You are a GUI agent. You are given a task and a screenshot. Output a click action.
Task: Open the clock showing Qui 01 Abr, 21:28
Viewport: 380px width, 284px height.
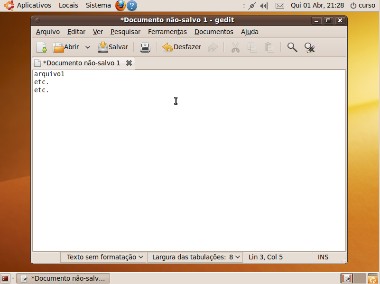317,5
